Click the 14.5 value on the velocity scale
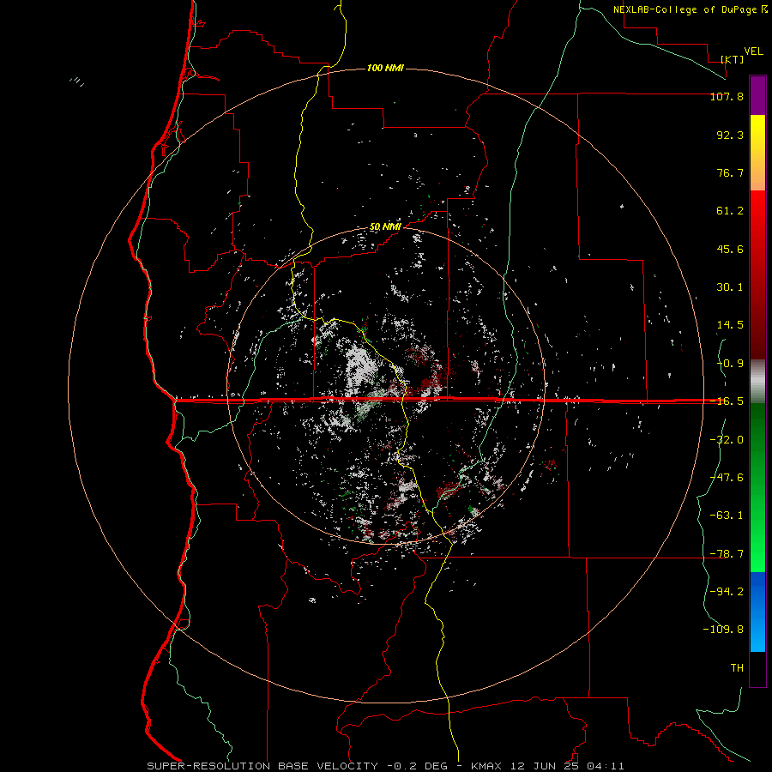772x772 pixels. point(730,325)
